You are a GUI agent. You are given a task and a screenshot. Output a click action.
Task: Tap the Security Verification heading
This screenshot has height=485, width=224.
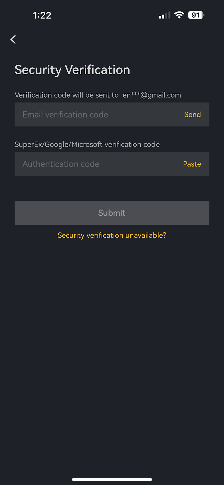tap(72, 70)
